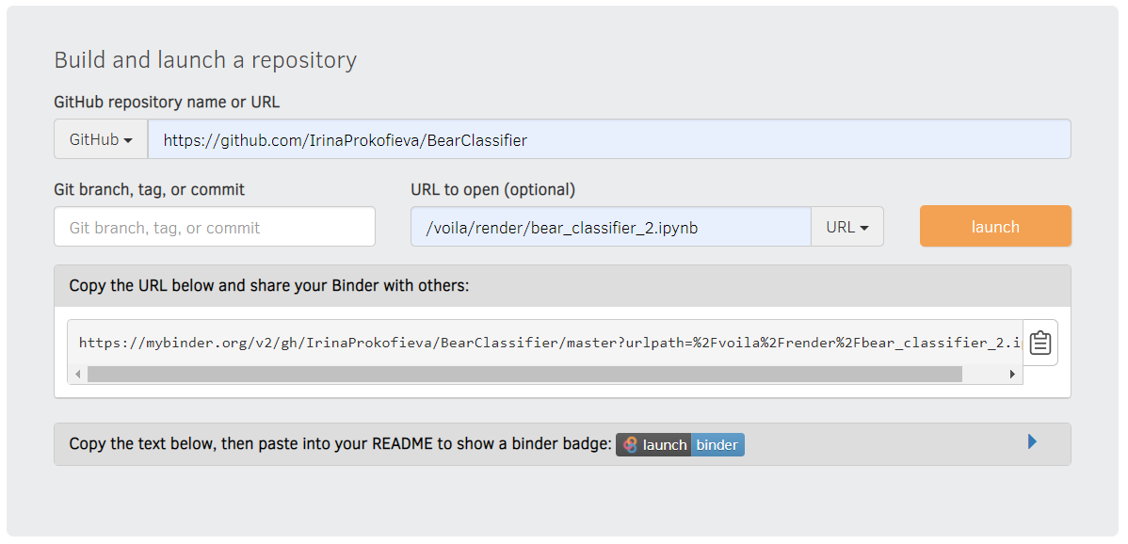
Task: Focus the GitHub repository URL field
Action: tap(609, 139)
